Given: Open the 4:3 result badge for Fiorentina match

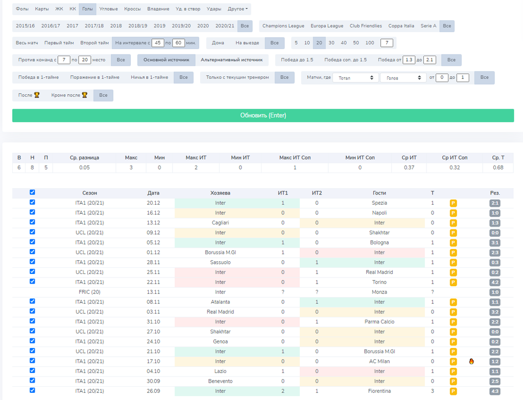Looking at the screenshot, I should tap(494, 391).
